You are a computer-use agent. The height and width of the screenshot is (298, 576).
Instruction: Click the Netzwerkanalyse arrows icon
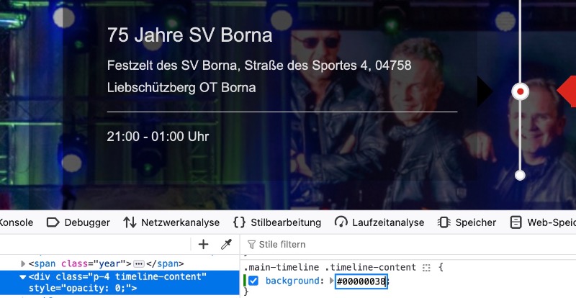click(130, 222)
